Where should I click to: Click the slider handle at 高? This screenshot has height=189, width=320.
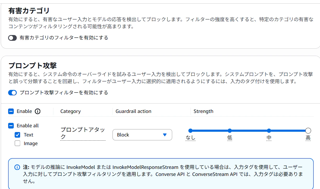coord(308,131)
